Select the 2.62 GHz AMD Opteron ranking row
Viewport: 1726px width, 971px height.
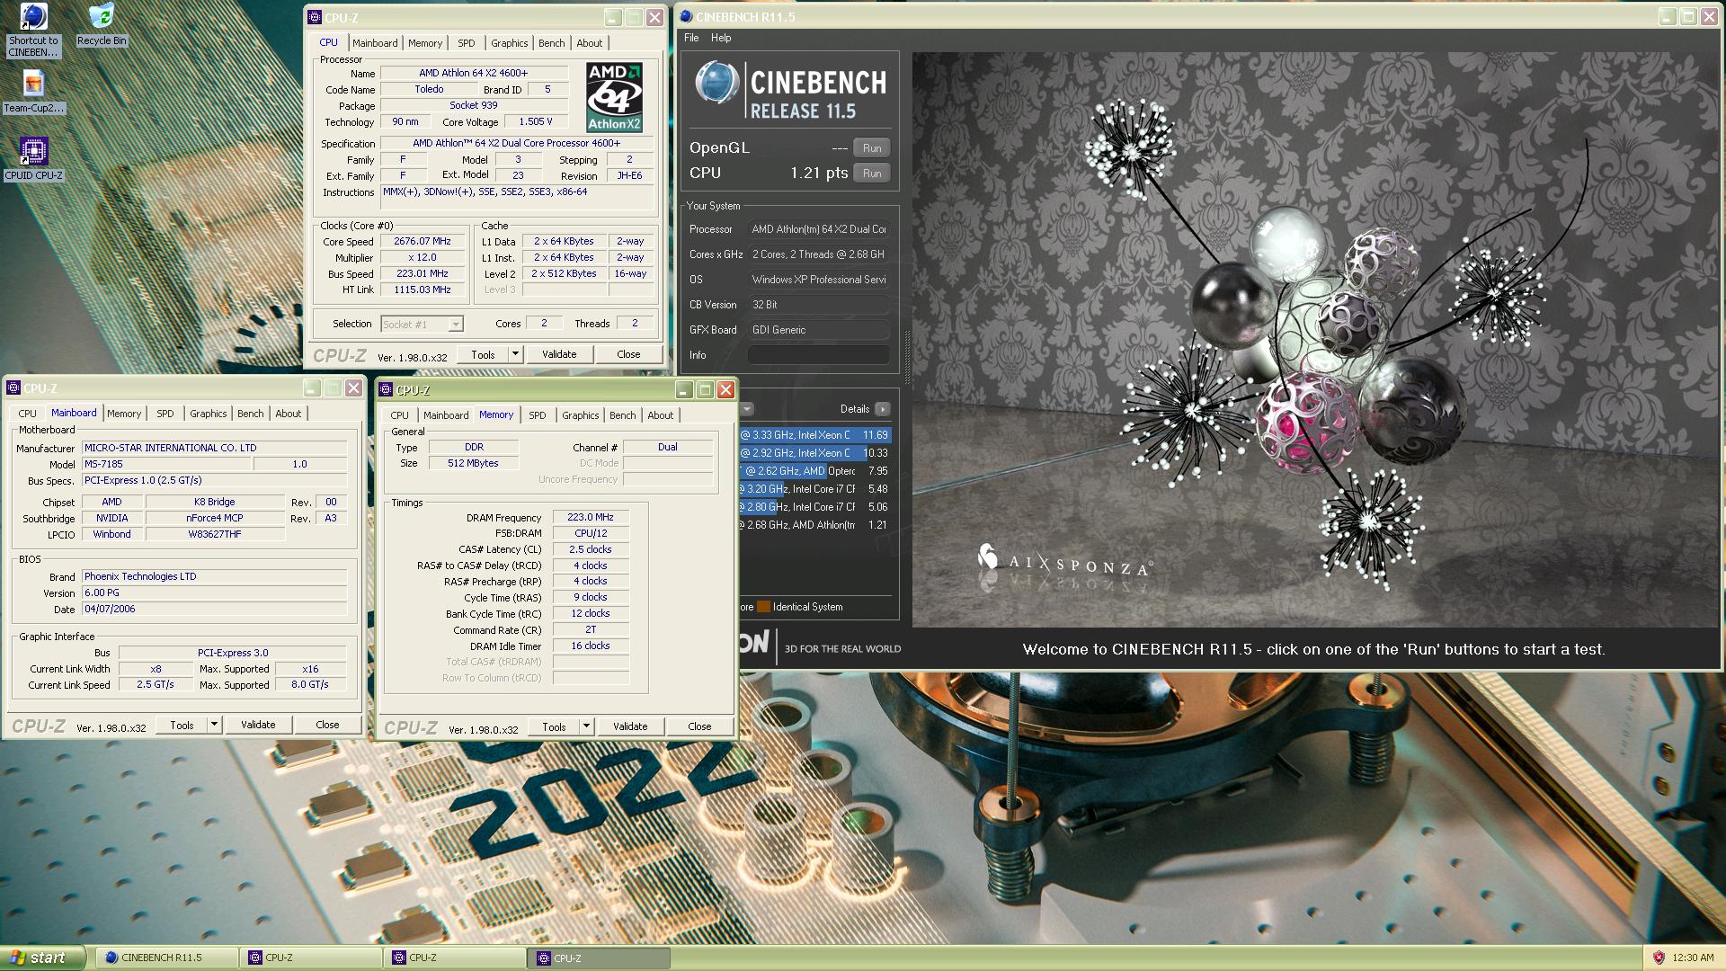[814, 471]
